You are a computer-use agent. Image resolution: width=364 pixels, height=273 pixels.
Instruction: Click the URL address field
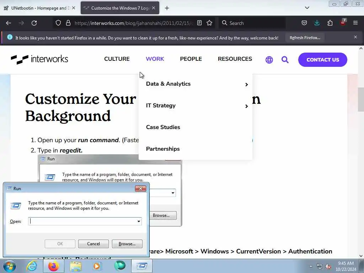point(134,23)
